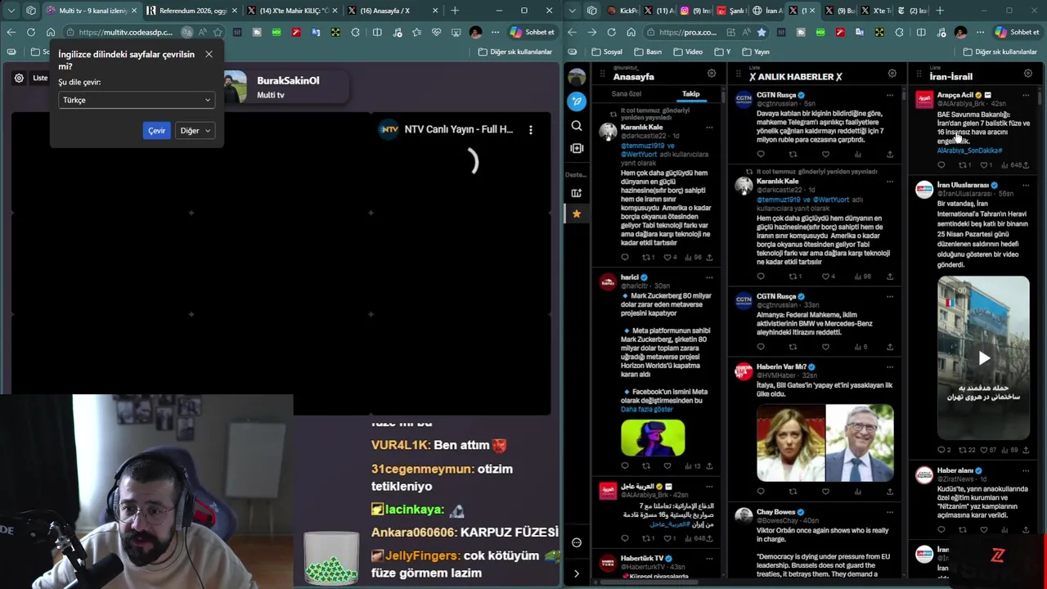Open the deck add icon below Deste label
Viewport: 1047px width, 589px height.
(x=577, y=193)
